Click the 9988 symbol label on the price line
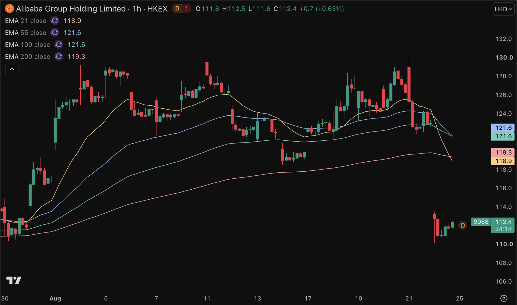Image resolution: width=517 pixels, height=305 pixels. pyautogui.click(x=481, y=222)
